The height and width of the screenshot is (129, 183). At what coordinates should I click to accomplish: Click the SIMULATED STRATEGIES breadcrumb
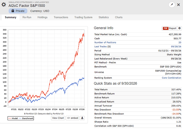[20, 2]
